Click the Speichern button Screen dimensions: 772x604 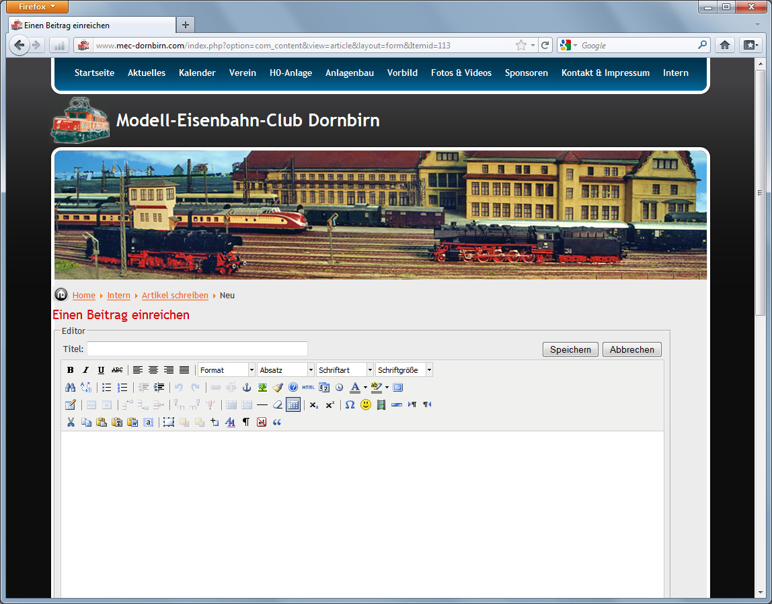point(571,350)
